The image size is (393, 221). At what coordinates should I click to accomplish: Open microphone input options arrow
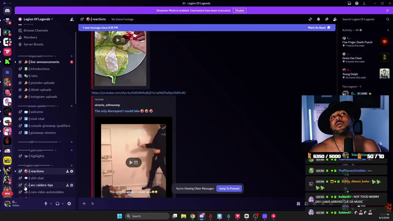[x=51, y=204]
